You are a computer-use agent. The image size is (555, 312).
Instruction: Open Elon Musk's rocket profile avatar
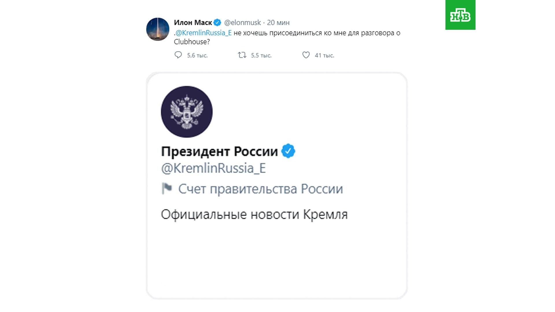158,29
